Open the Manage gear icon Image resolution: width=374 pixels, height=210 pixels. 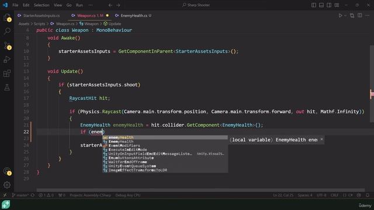(x=7, y=185)
